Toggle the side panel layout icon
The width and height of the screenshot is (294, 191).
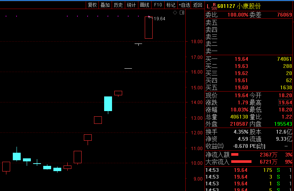(182, 13)
